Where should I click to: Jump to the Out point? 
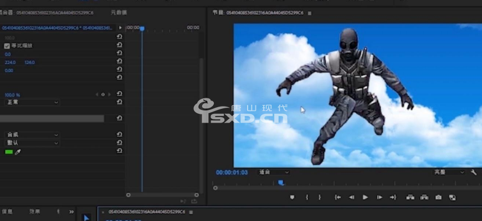pyautogui.click(x=393, y=197)
